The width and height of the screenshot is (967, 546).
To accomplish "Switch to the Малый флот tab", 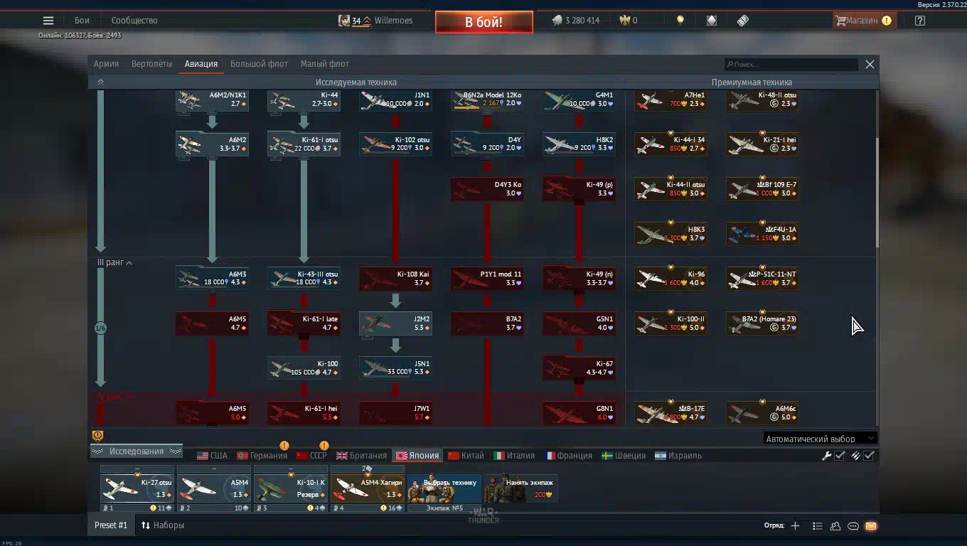I will click(325, 64).
